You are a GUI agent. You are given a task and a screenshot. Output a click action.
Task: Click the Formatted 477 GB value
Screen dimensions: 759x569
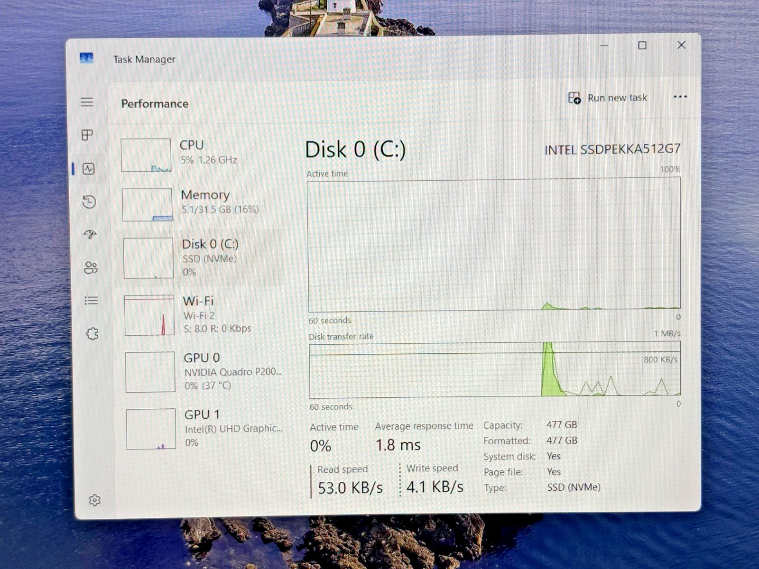point(562,441)
